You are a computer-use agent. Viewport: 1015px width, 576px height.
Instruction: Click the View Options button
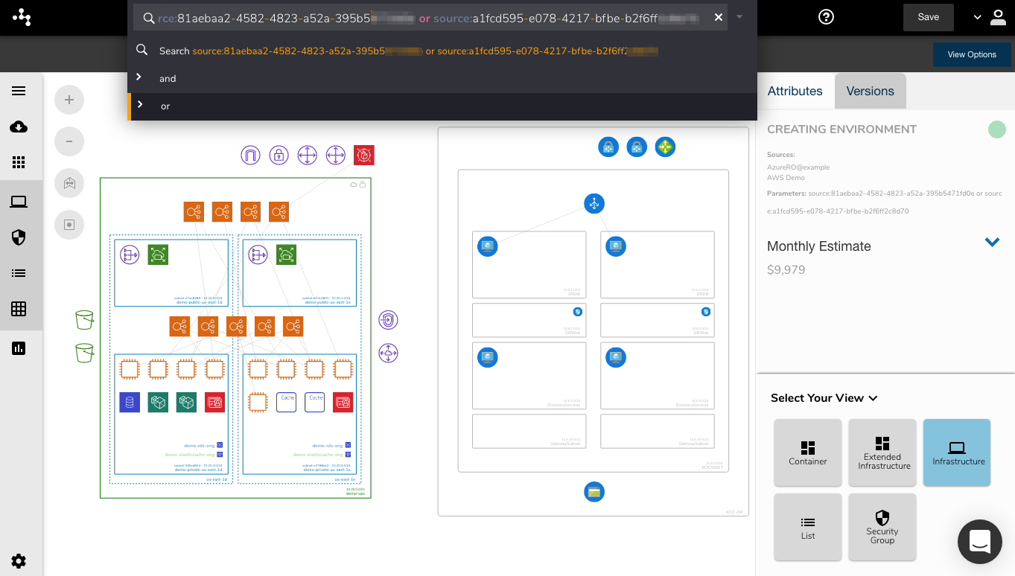pos(972,54)
